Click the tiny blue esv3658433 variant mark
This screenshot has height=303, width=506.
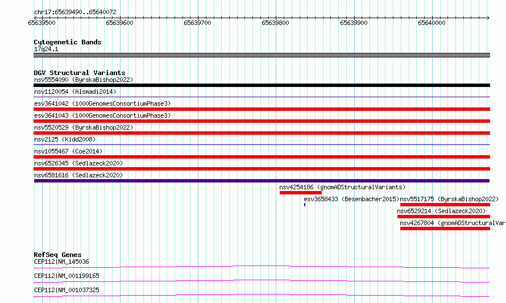pos(305,205)
